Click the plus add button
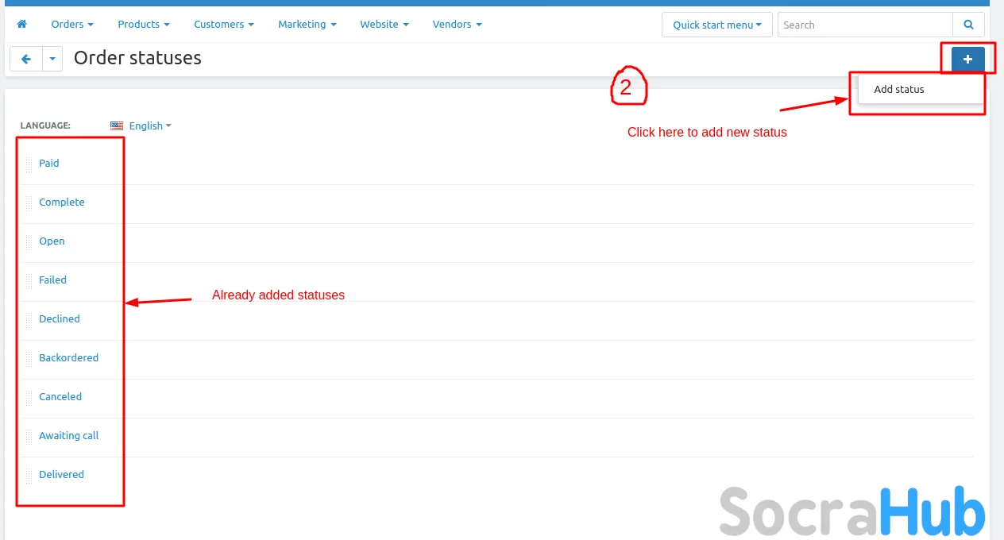This screenshot has width=1004, height=540. [x=967, y=60]
